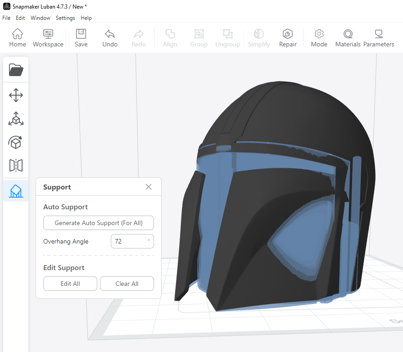
Task: Go to Home from the toolbar
Action: tap(18, 38)
